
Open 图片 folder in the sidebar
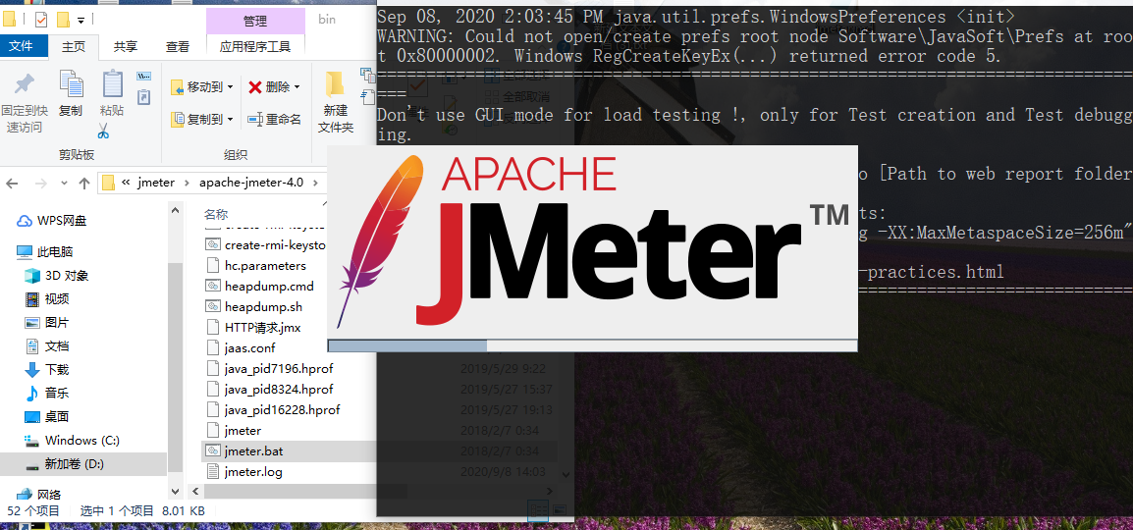47,323
